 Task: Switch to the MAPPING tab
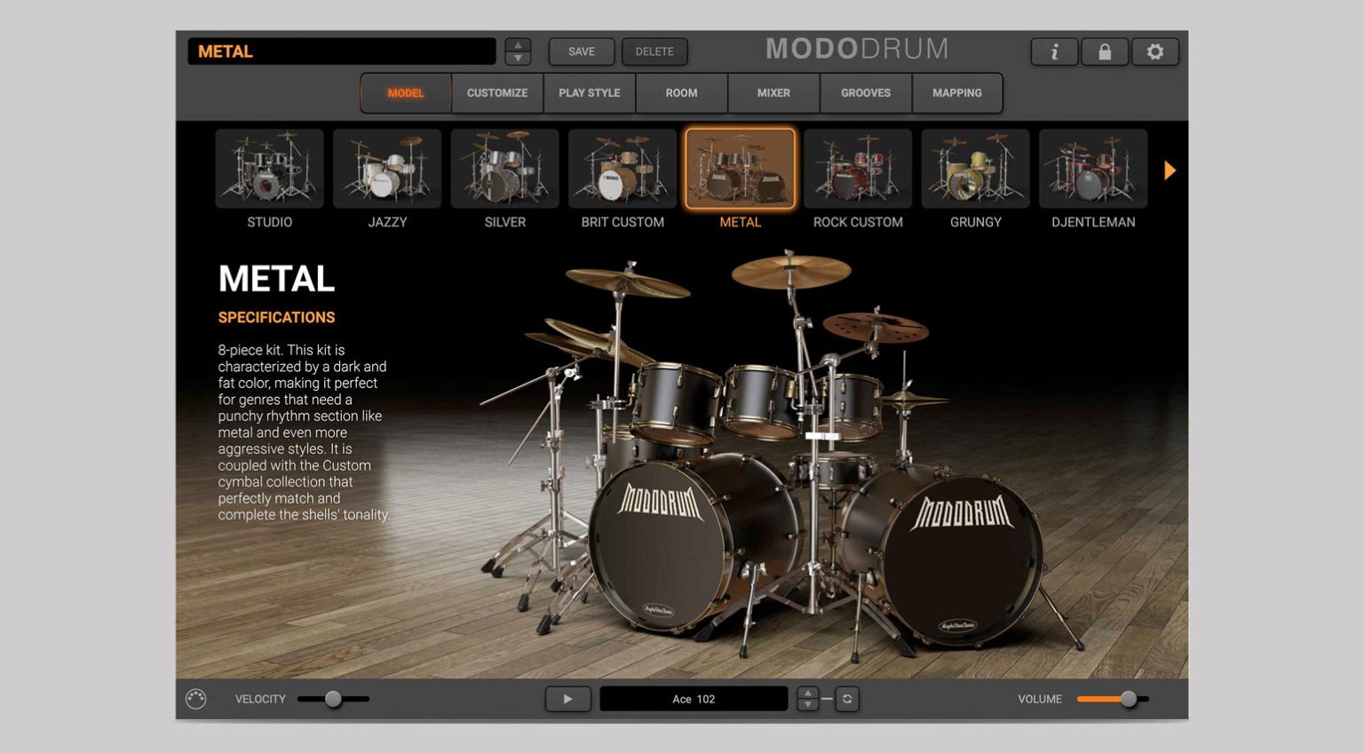(957, 92)
